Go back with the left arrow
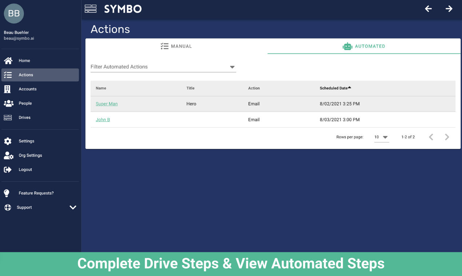The height and width of the screenshot is (276, 462). point(429,9)
